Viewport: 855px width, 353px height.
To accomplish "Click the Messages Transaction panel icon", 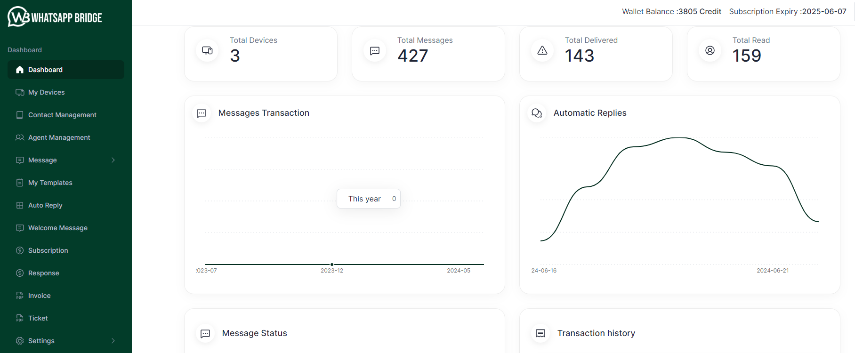I will (202, 113).
